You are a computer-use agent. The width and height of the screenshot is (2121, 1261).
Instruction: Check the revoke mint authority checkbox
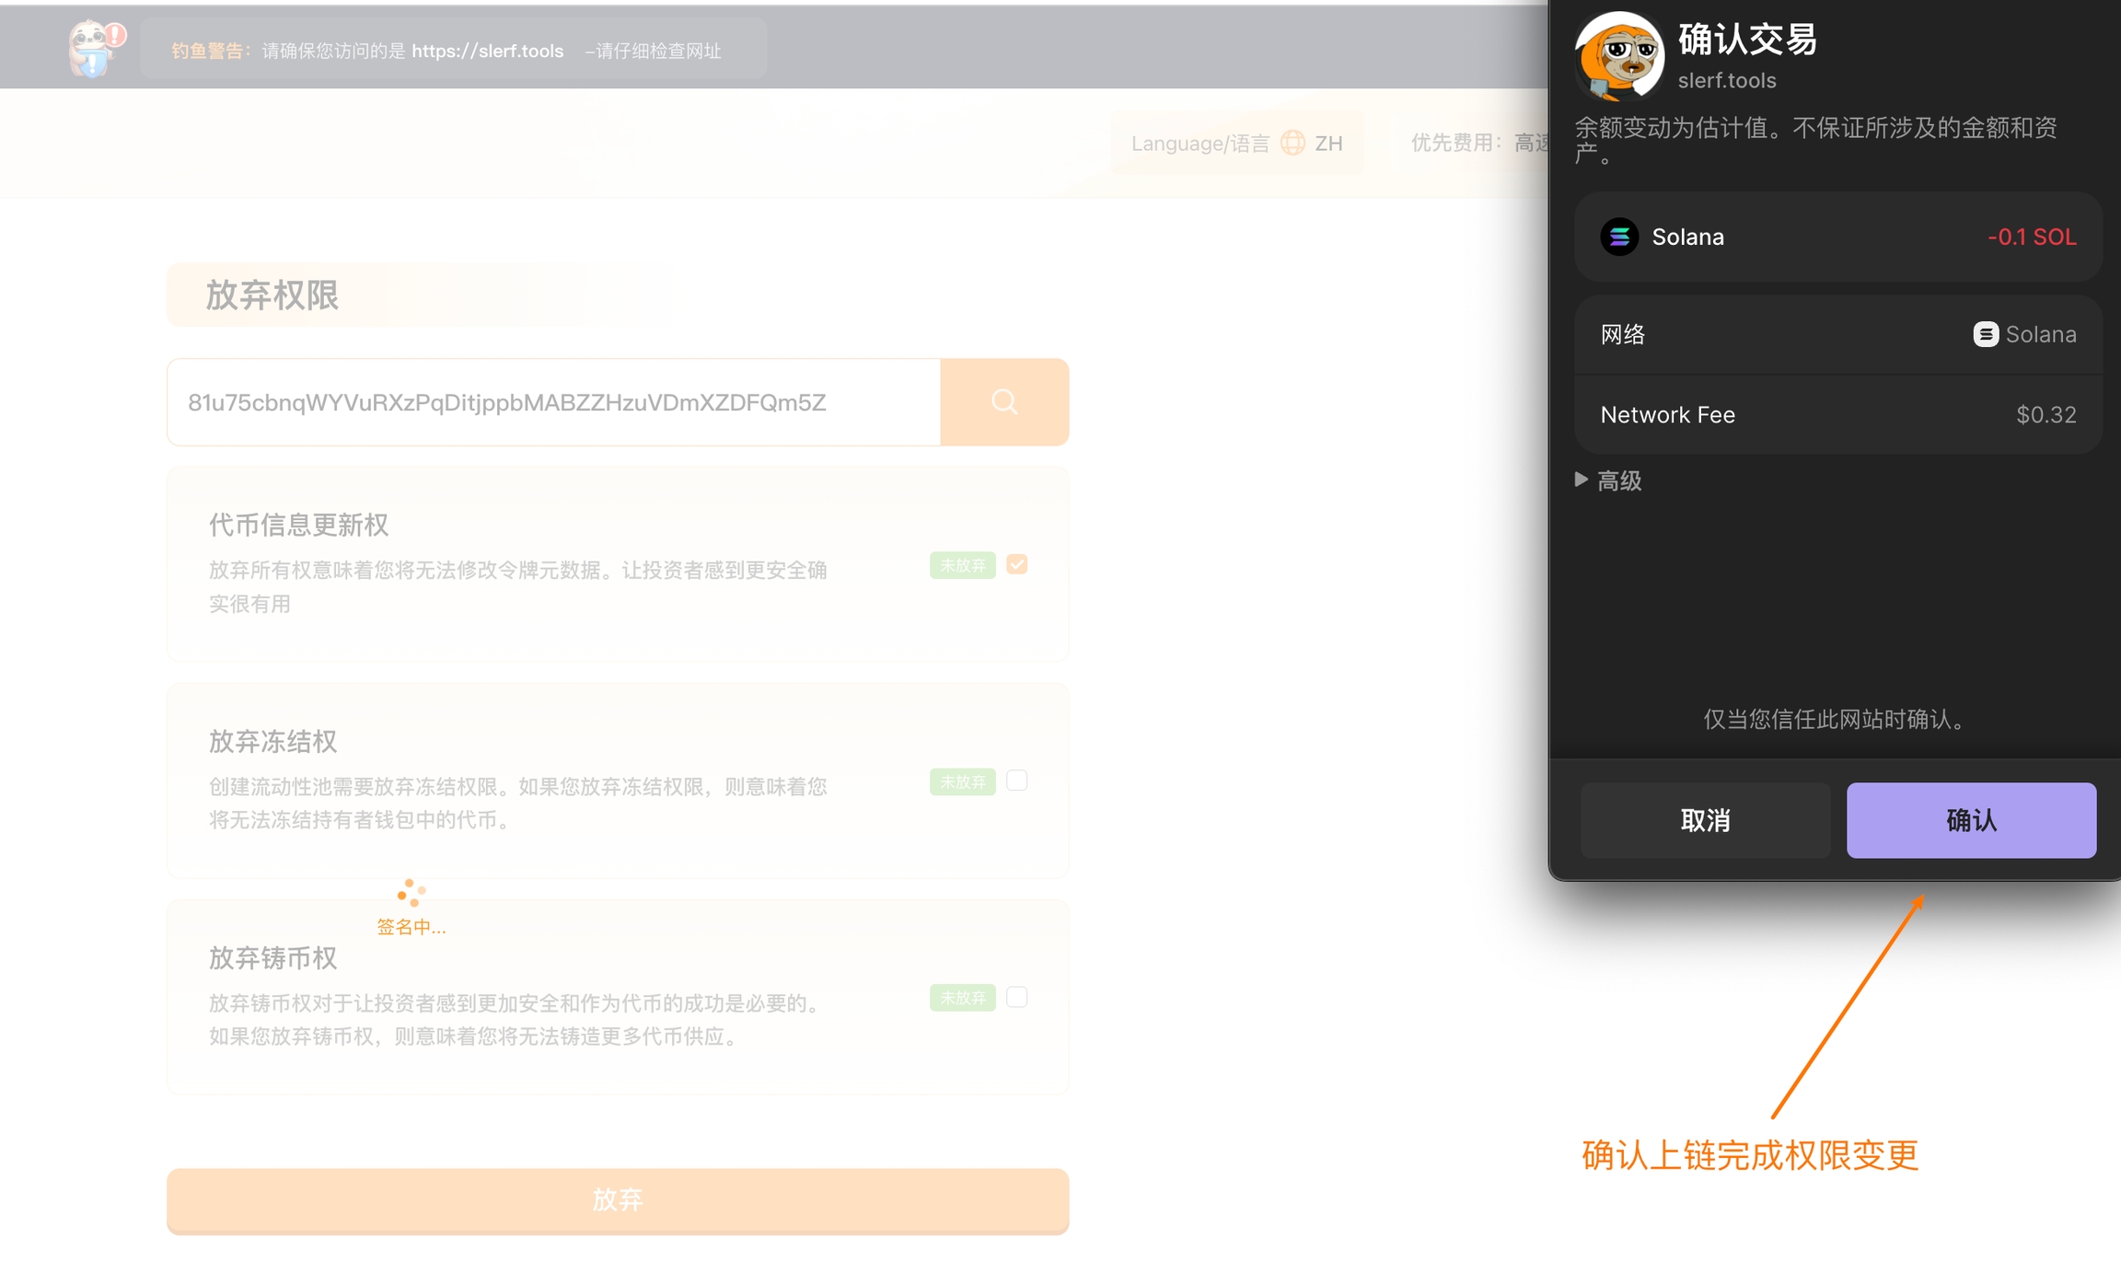pyautogui.click(x=1016, y=997)
